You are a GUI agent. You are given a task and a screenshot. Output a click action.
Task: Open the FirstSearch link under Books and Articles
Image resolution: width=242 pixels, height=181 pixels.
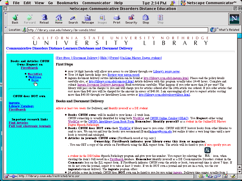[x=29, y=68]
